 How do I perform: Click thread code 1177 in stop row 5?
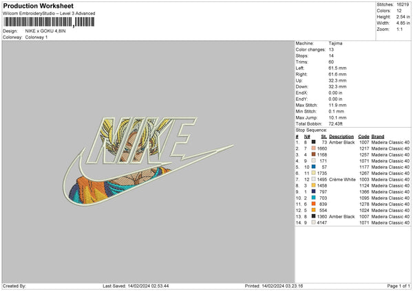tap(364, 167)
